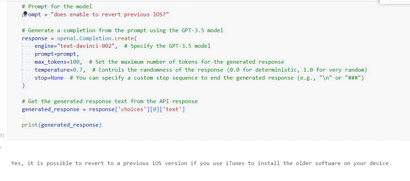This screenshot has height=181, width=410.
Task: Click the stop=None parameter
Action: pyautogui.click(x=49, y=78)
